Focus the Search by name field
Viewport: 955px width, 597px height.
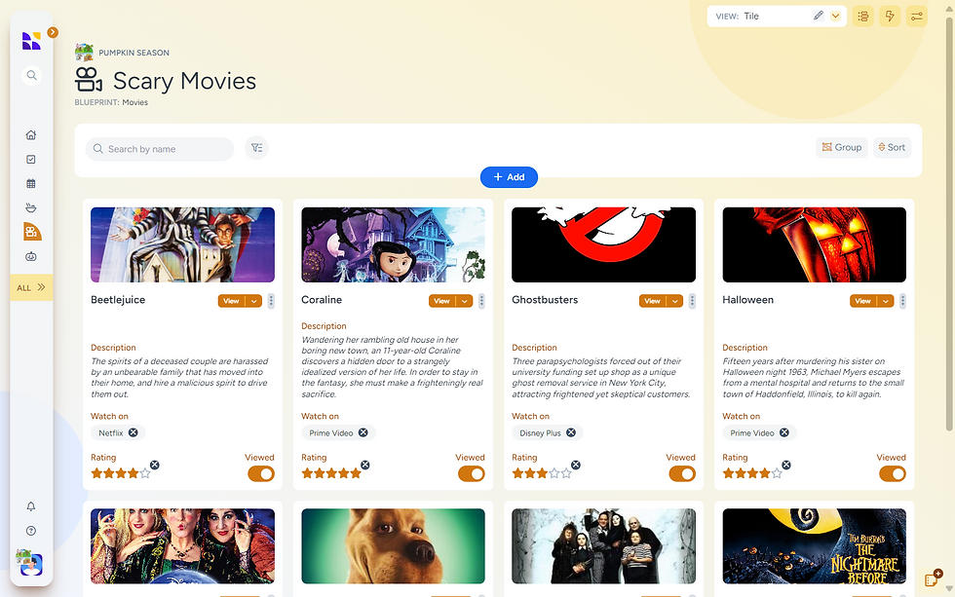pos(160,149)
